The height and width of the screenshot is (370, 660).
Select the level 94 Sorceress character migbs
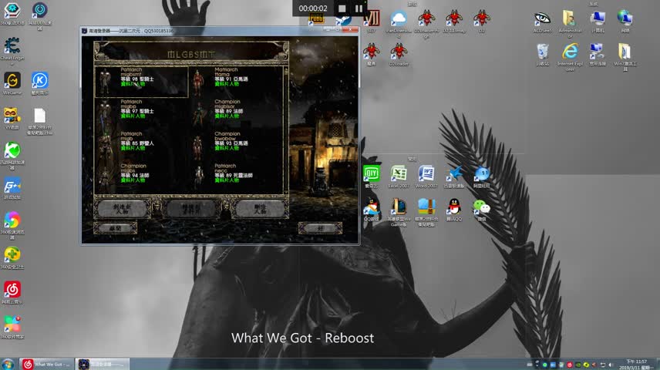tap(141, 177)
